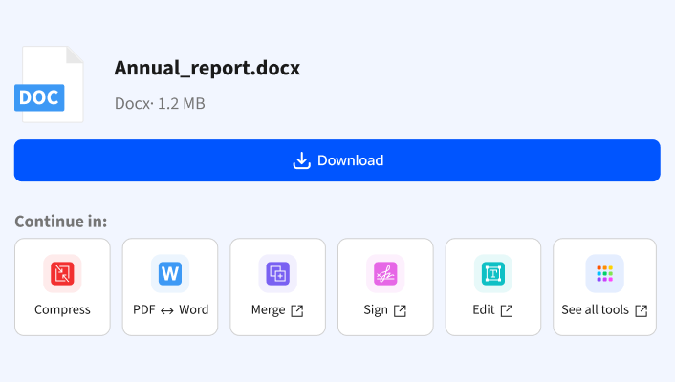
Task: Click the purple Merge tool icon
Action: click(x=278, y=274)
